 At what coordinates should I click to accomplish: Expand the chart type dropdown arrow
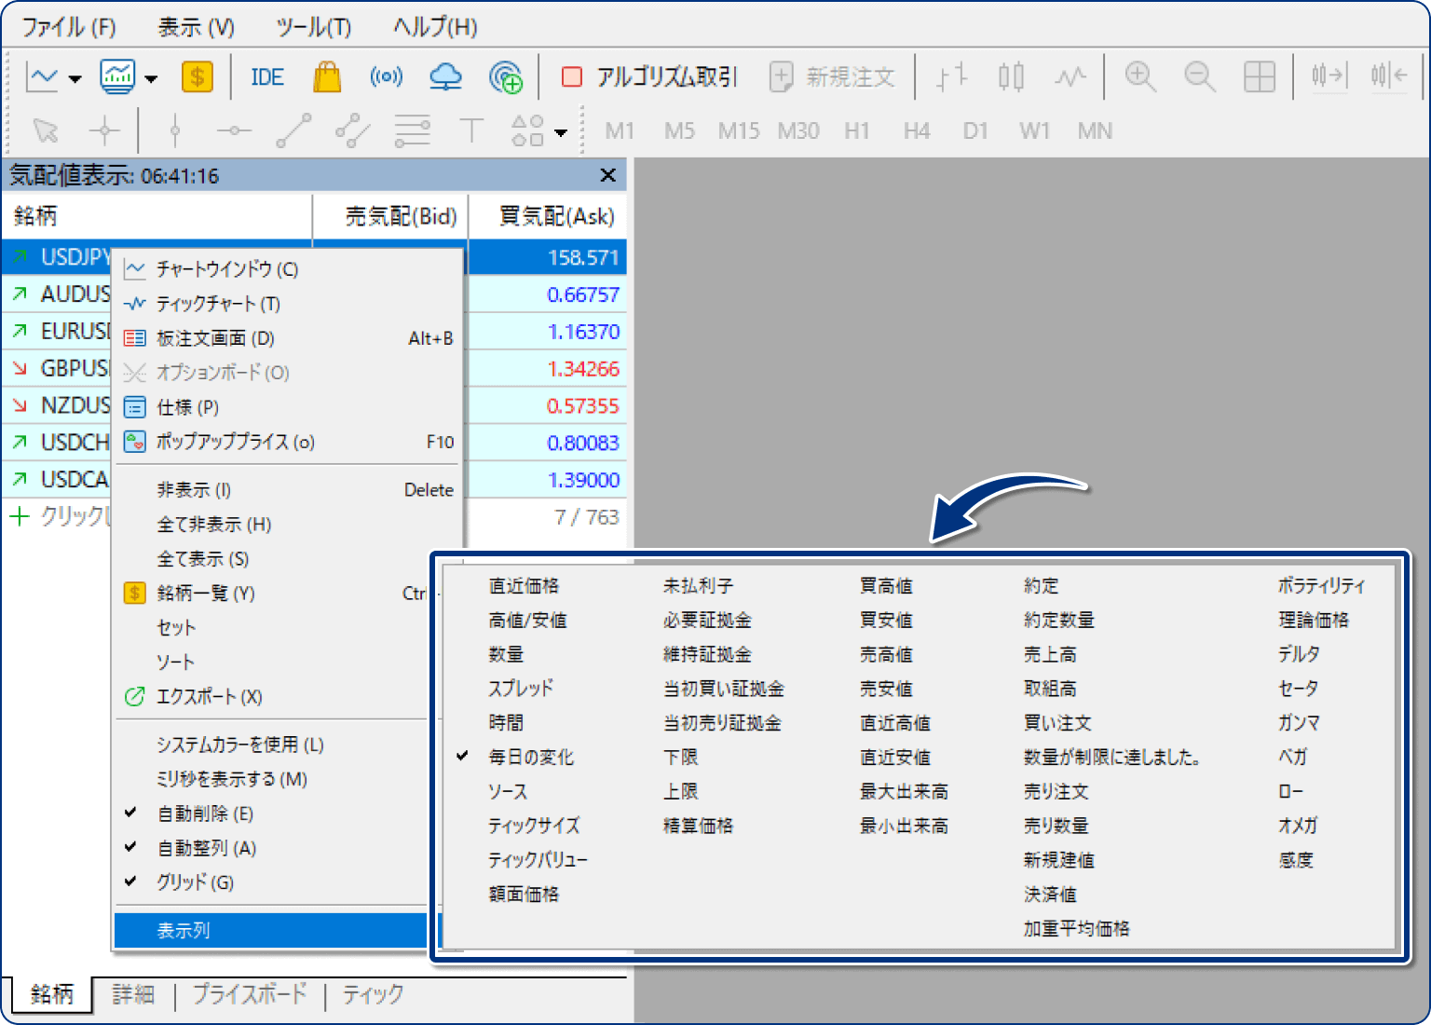75,79
